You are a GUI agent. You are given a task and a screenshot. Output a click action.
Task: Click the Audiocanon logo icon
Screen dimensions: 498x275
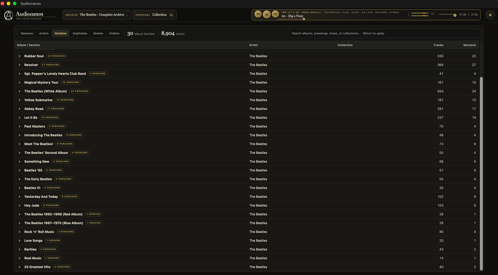9,15
